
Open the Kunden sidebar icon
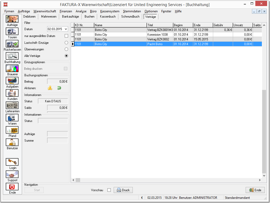point(12,93)
